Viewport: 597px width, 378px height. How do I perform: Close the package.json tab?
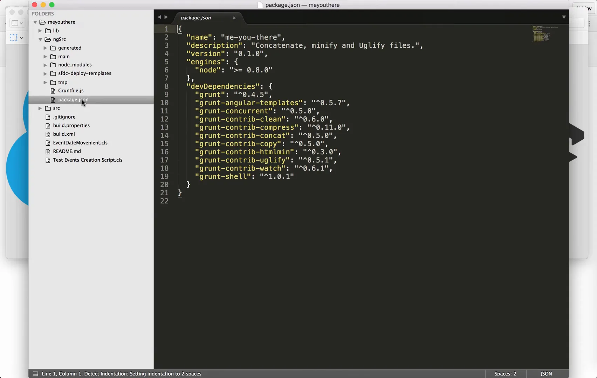[x=234, y=18]
